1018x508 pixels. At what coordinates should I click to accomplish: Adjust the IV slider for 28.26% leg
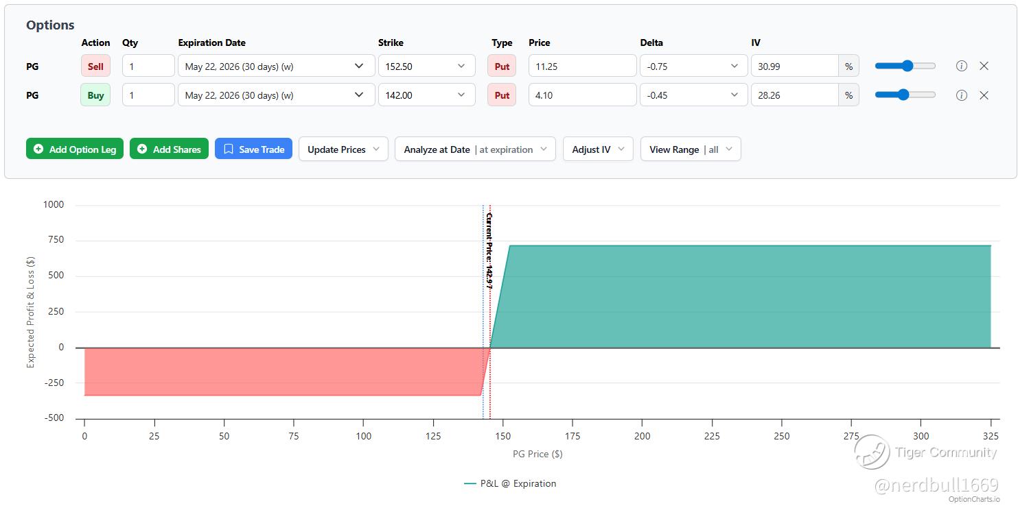(x=905, y=95)
